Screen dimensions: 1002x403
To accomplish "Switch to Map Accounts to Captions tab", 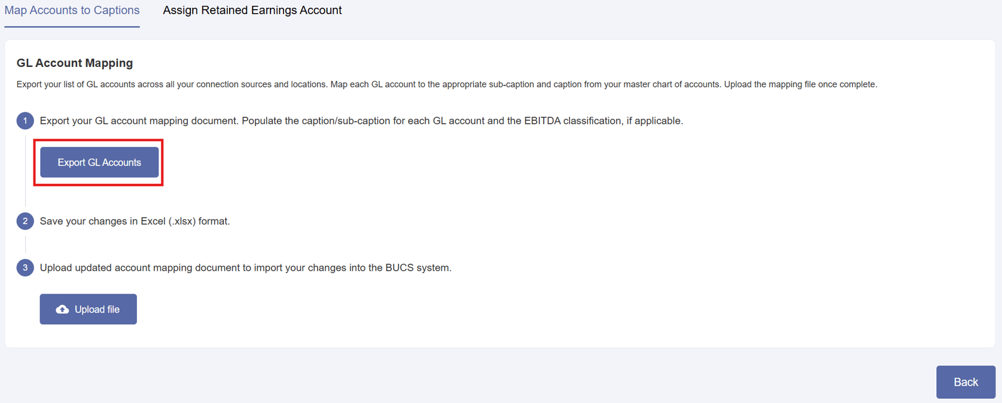I will [x=72, y=10].
